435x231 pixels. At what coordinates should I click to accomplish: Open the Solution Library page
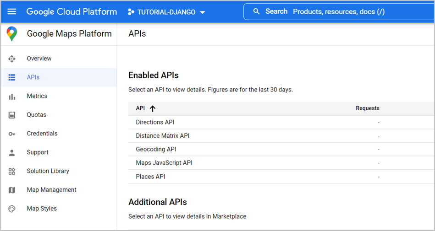click(48, 171)
